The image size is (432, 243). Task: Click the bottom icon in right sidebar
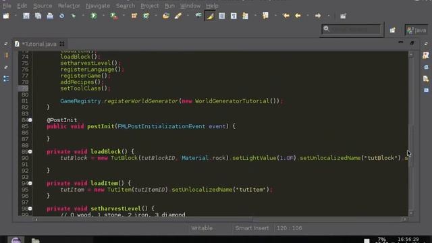tap(426, 90)
